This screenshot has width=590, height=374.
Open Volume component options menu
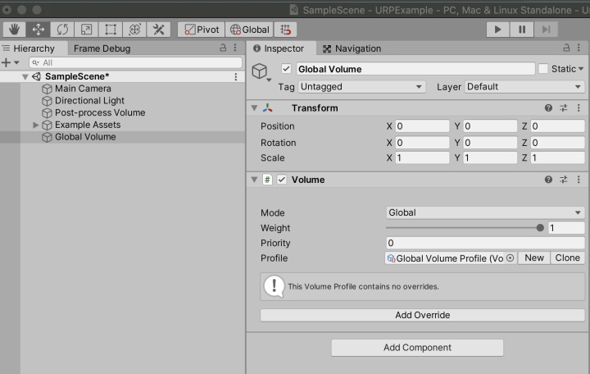coord(579,180)
